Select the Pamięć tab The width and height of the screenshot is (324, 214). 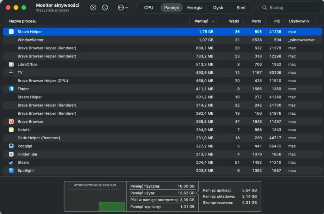[171, 8]
